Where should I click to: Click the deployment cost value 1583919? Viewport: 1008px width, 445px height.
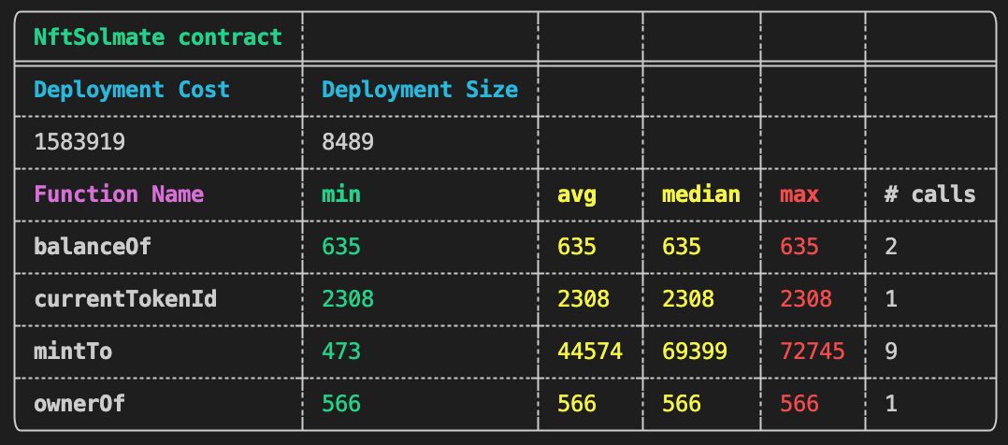click(79, 142)
